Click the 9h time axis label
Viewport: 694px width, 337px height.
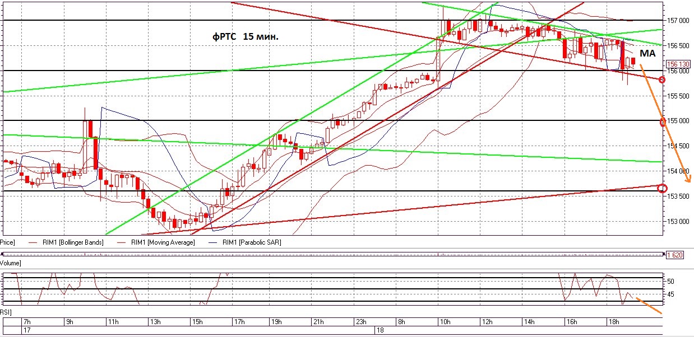click(68, 322)
